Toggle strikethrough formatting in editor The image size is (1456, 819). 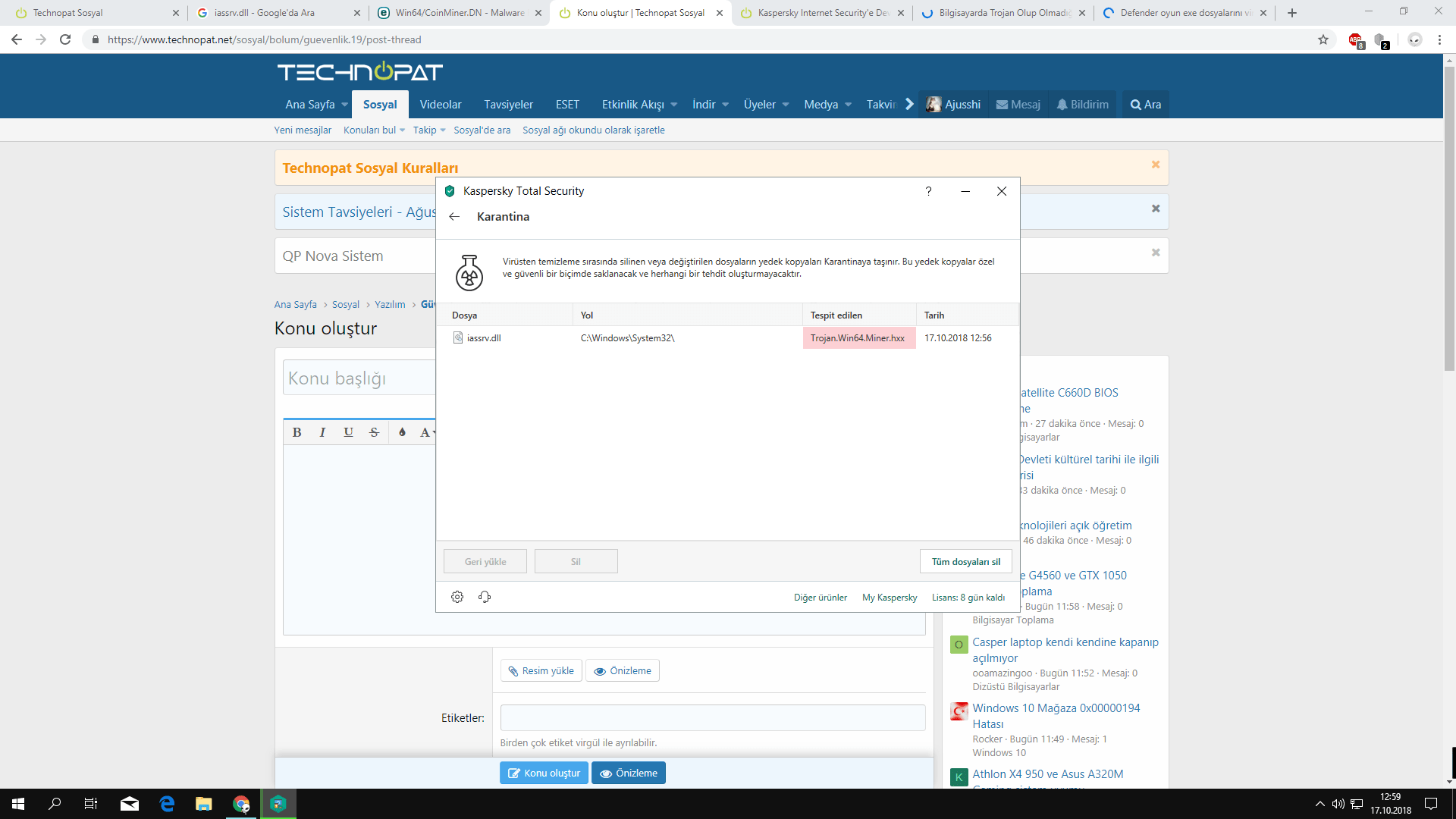coord(374,432)
